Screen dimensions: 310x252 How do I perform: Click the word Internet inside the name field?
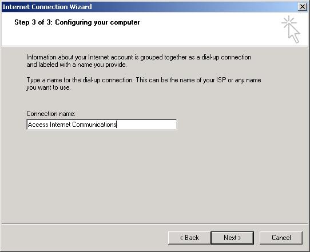click(x=60, y=125)
